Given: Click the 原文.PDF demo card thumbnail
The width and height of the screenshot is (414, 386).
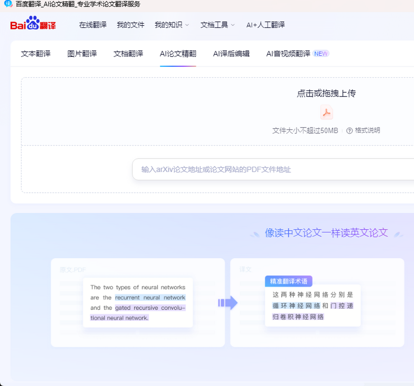Looking at the screenshot, I should [x=138, y=303].
